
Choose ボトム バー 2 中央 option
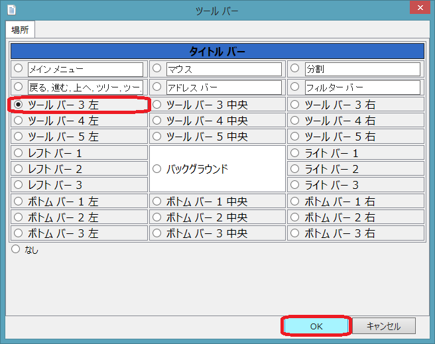click(x=157, y=217)
